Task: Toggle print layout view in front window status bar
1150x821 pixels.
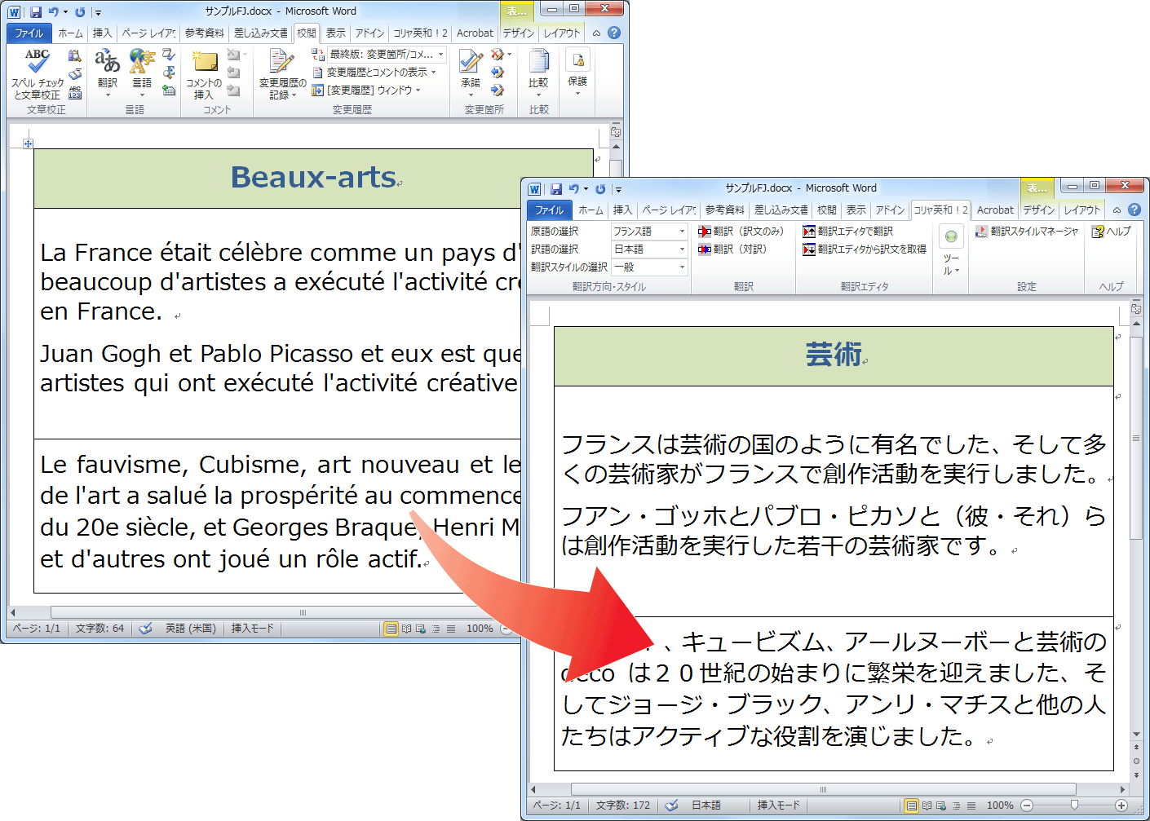Action: tap(912, 806)
